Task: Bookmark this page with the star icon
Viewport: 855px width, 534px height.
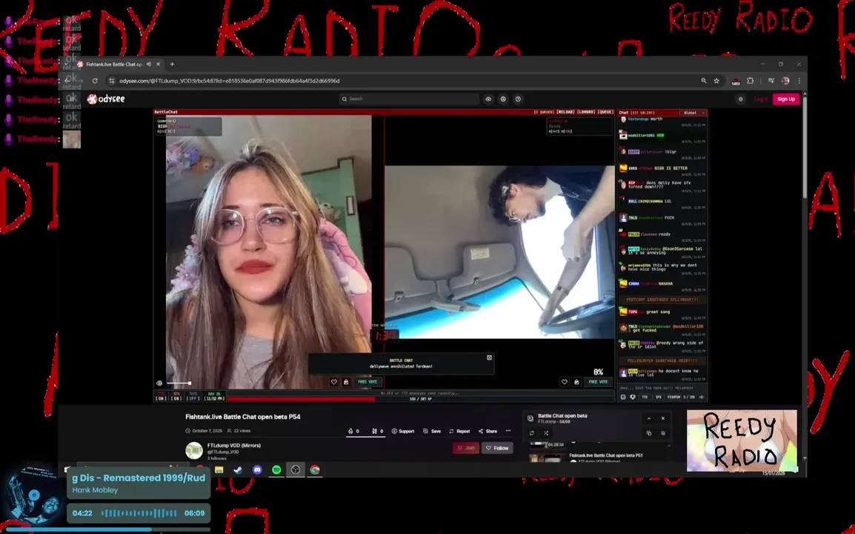Action: point(716,81)
